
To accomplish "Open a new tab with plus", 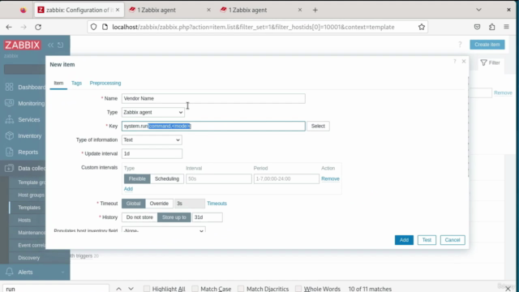I will tap(315, 10).
